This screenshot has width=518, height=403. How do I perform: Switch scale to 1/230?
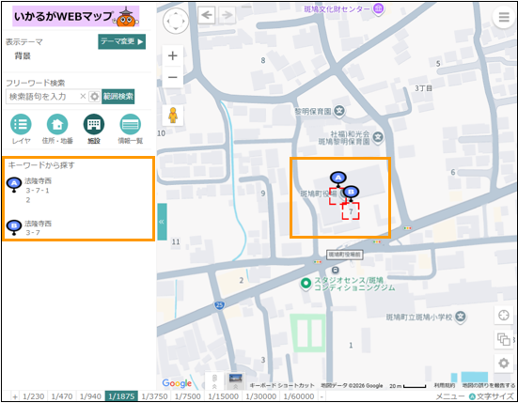click(x=33, y=396)
